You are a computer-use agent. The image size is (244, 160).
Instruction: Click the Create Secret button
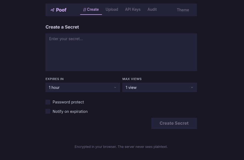tap(174, 123)
